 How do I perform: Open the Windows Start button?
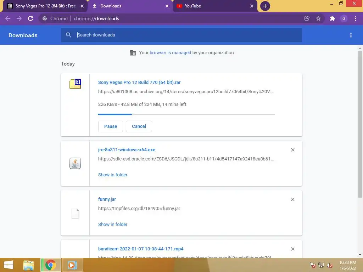click(9, 265)
